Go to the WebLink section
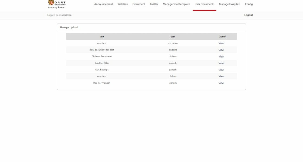 tap(123, 4)
